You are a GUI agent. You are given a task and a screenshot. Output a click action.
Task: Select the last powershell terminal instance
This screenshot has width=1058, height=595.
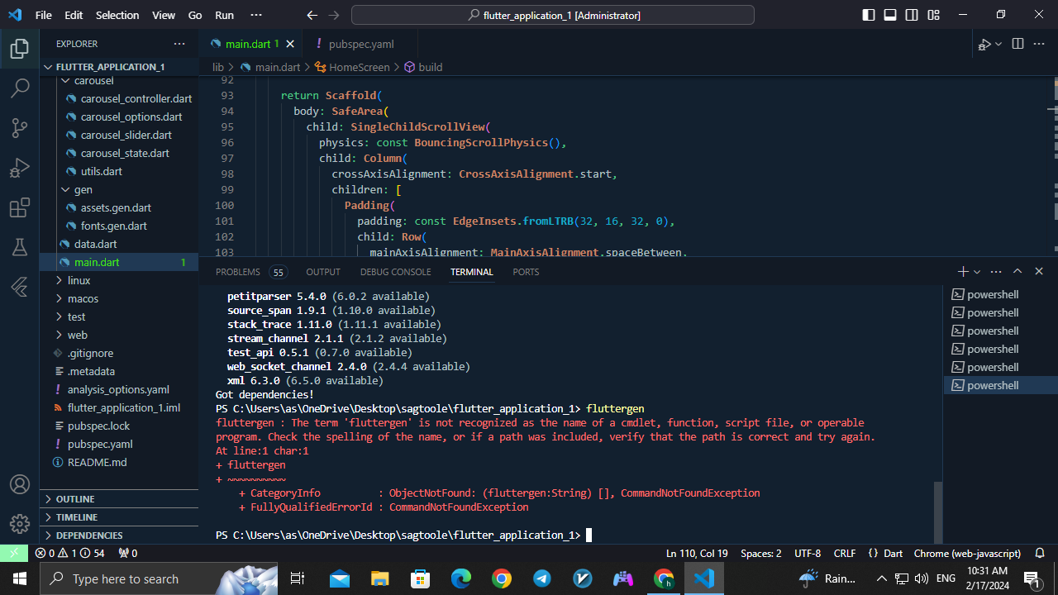click(1001, 385)
